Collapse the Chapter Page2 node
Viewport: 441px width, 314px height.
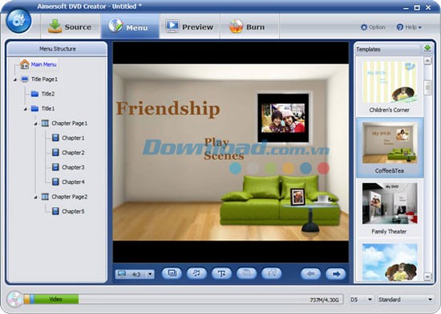36,197
